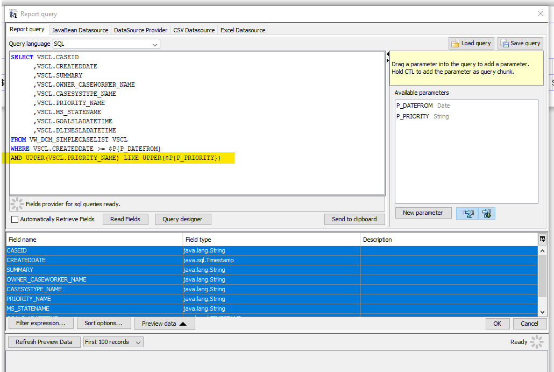This screenshot has width=554, height=372.
Task: Click the Field type column header
Action: 272,240
